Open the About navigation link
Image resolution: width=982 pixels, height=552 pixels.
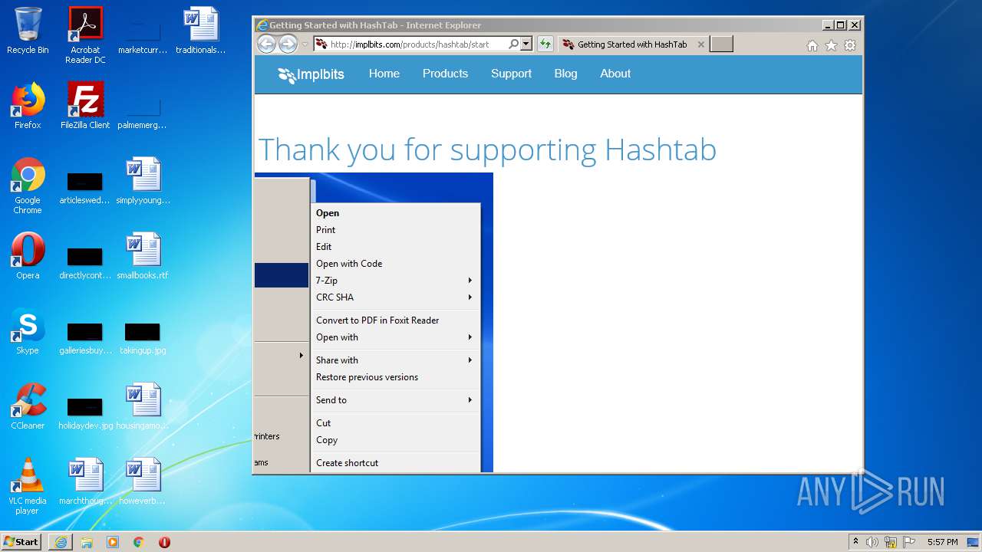coord(615,74)
